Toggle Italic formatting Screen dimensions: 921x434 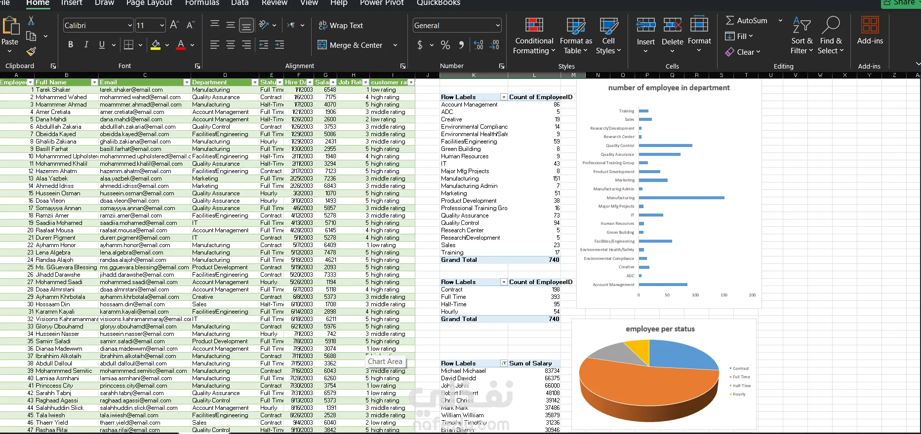tap(86, 45)
